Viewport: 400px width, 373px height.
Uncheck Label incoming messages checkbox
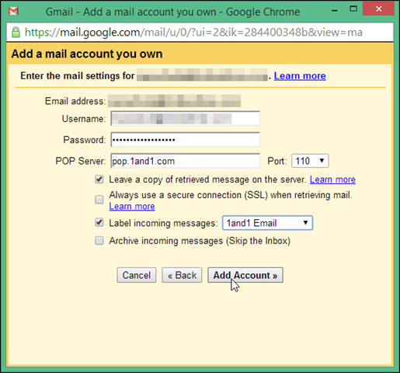(x=99, y=222)
